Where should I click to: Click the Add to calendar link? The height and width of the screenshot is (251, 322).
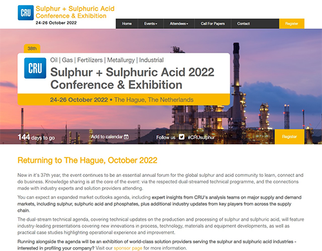pos(109,136)
